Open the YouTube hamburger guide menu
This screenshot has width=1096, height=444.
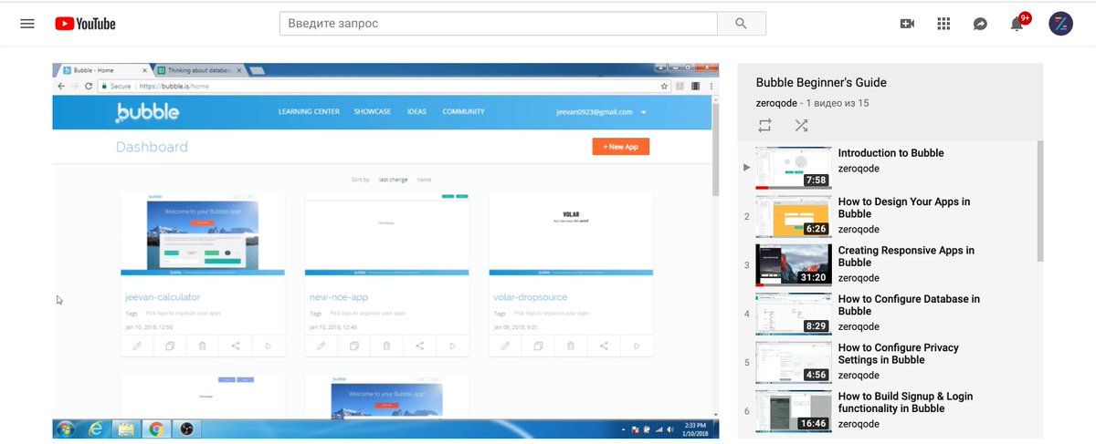point(27,24)
